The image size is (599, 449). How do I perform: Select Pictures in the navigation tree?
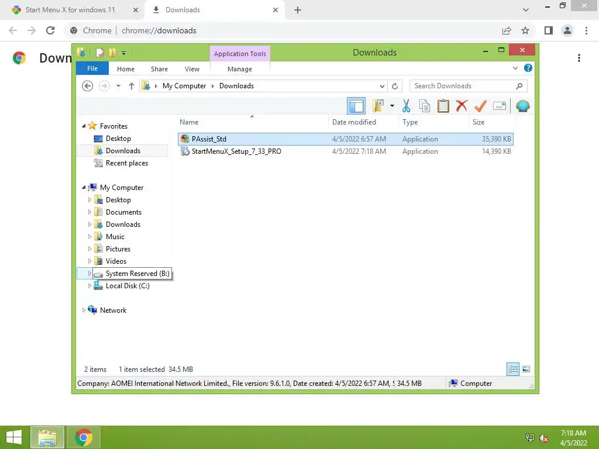pos(118,248)
